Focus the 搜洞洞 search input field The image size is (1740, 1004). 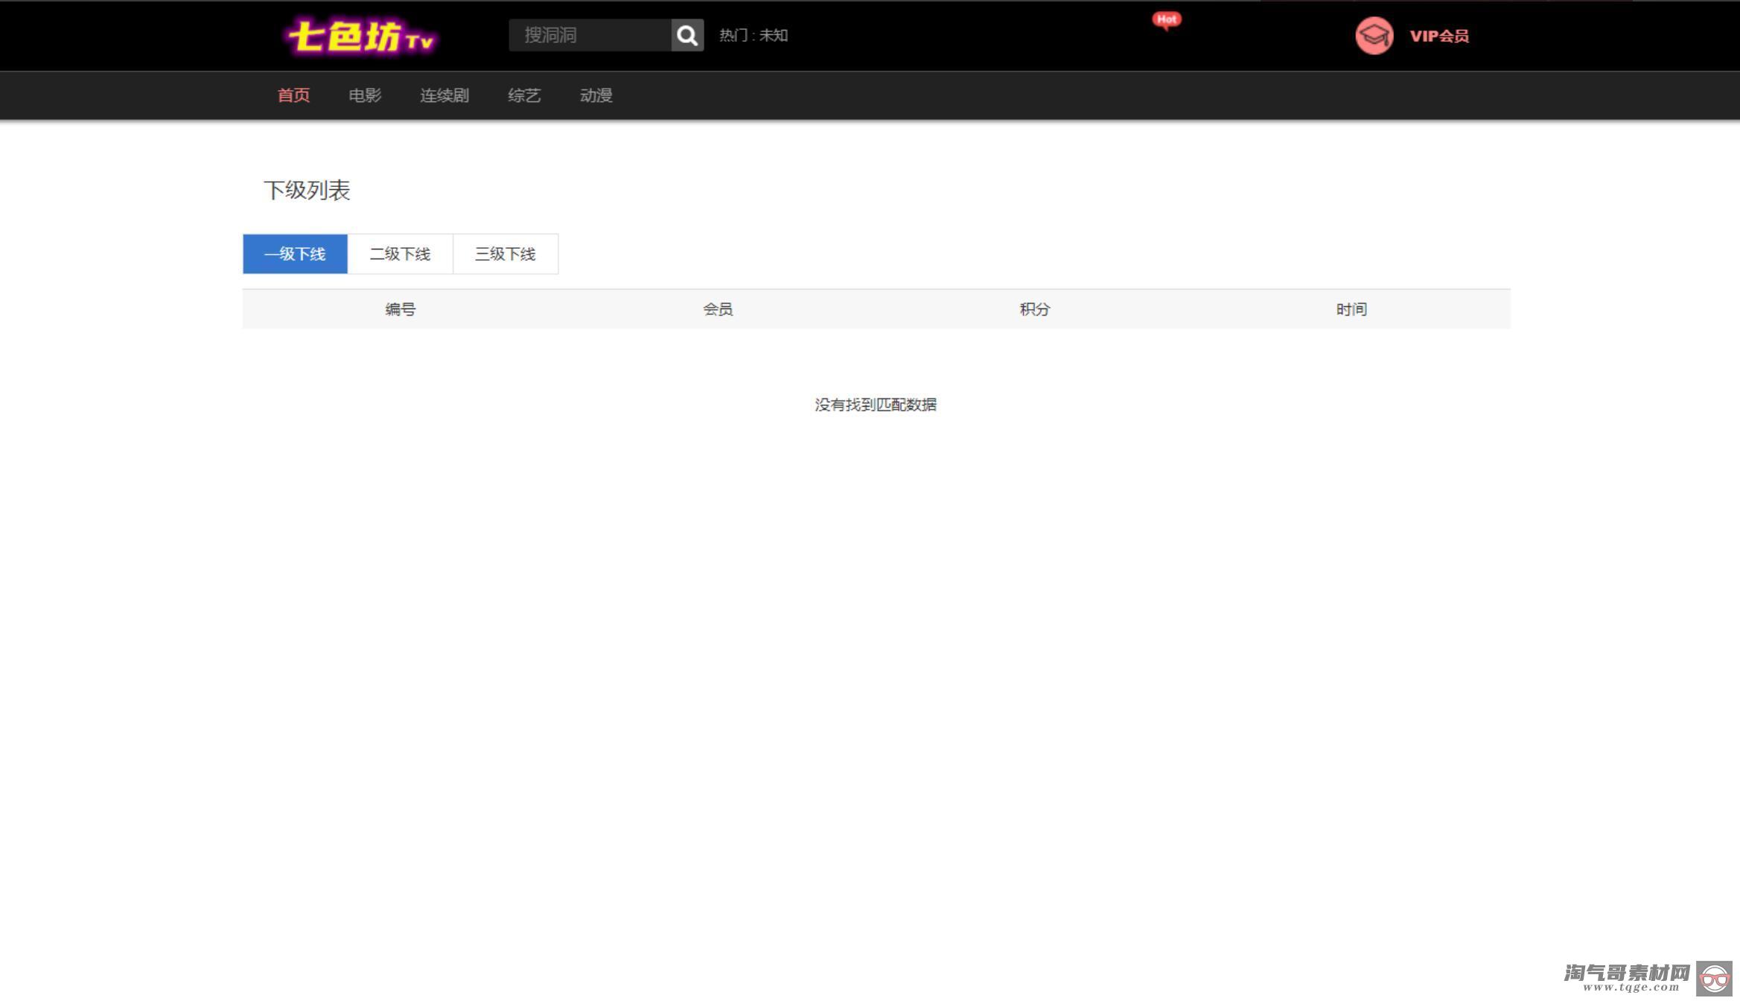[x=590, y=35]
